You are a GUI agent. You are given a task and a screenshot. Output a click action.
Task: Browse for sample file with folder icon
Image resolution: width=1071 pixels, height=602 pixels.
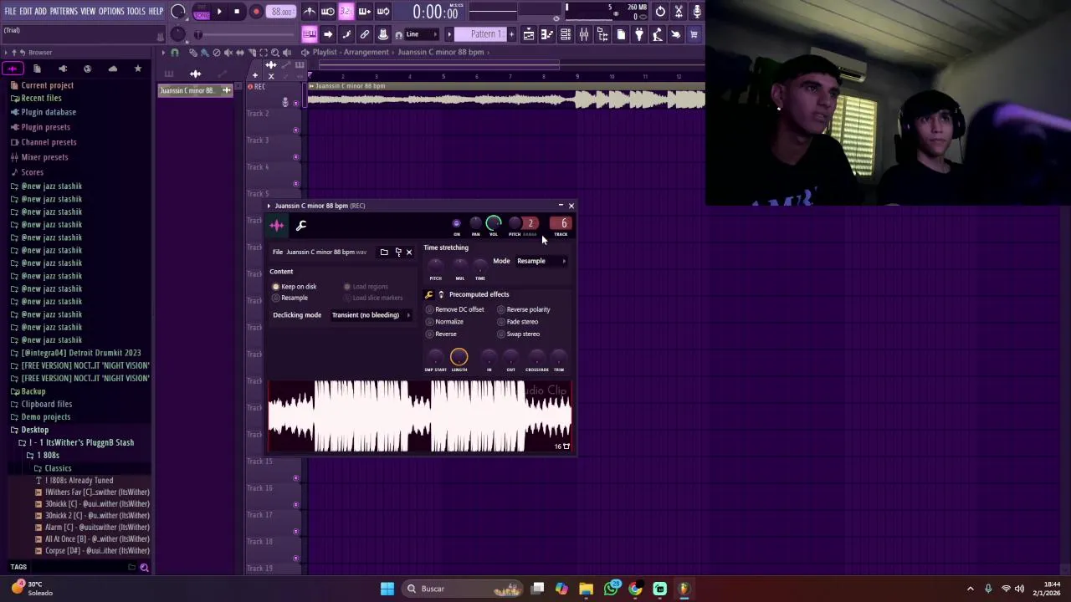click(384, 252)
